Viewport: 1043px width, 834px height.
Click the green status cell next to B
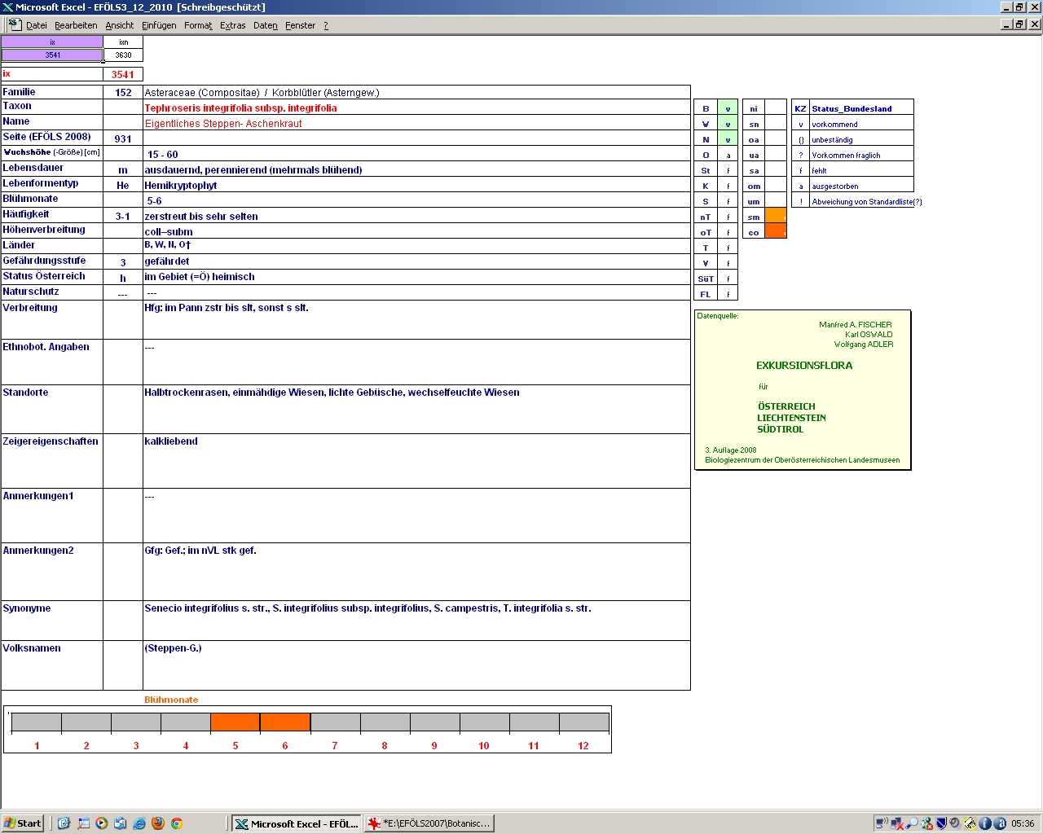728,108
